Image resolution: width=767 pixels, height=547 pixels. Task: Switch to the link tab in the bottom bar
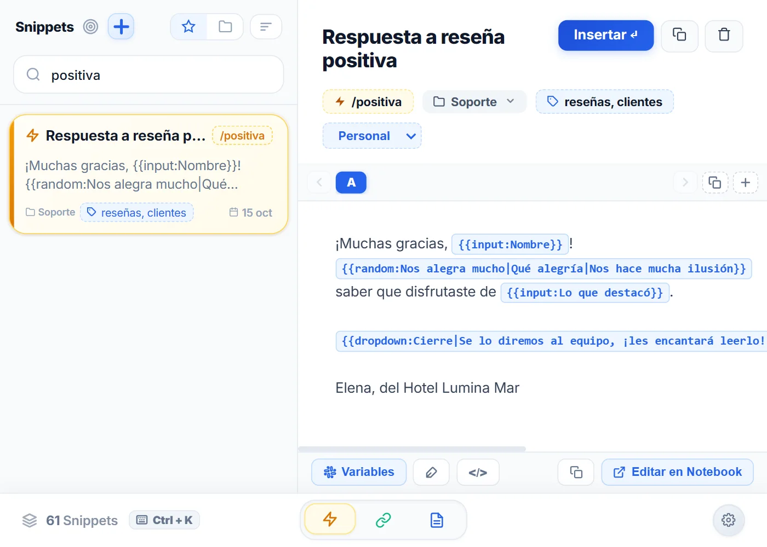[383, 520]
